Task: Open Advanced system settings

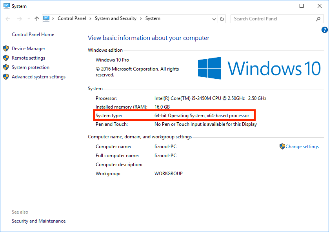Action: coord(38,76)
